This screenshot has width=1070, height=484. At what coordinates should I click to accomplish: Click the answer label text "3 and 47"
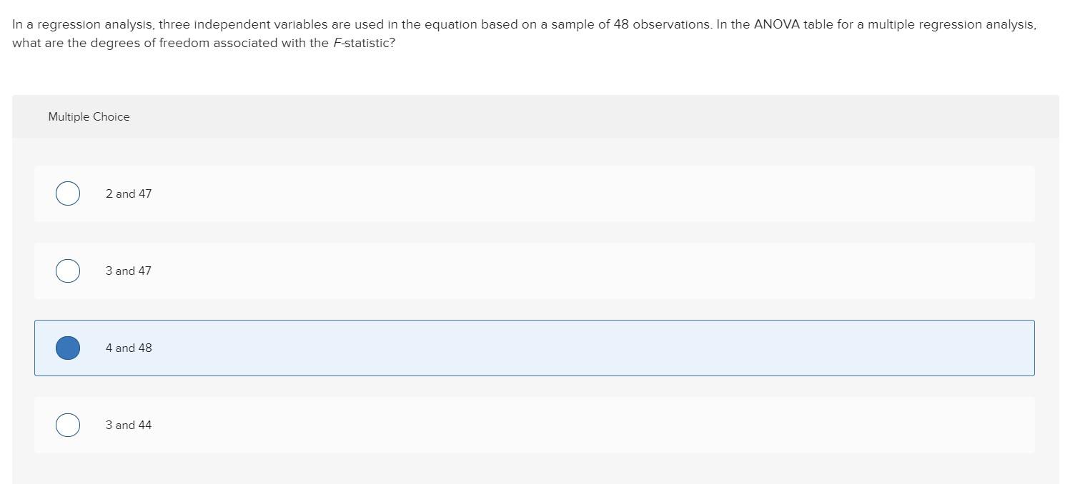point(128,271)
